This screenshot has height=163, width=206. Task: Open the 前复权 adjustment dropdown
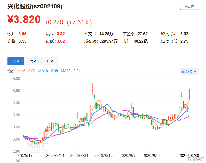pyautogui.click(x=189, y=72)
